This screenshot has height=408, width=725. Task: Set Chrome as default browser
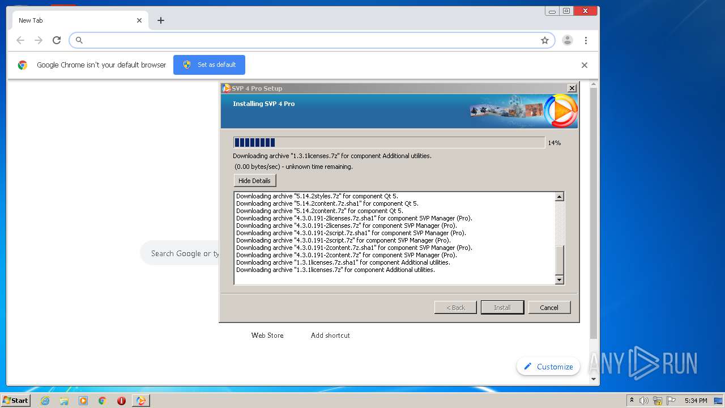point(209,65)
